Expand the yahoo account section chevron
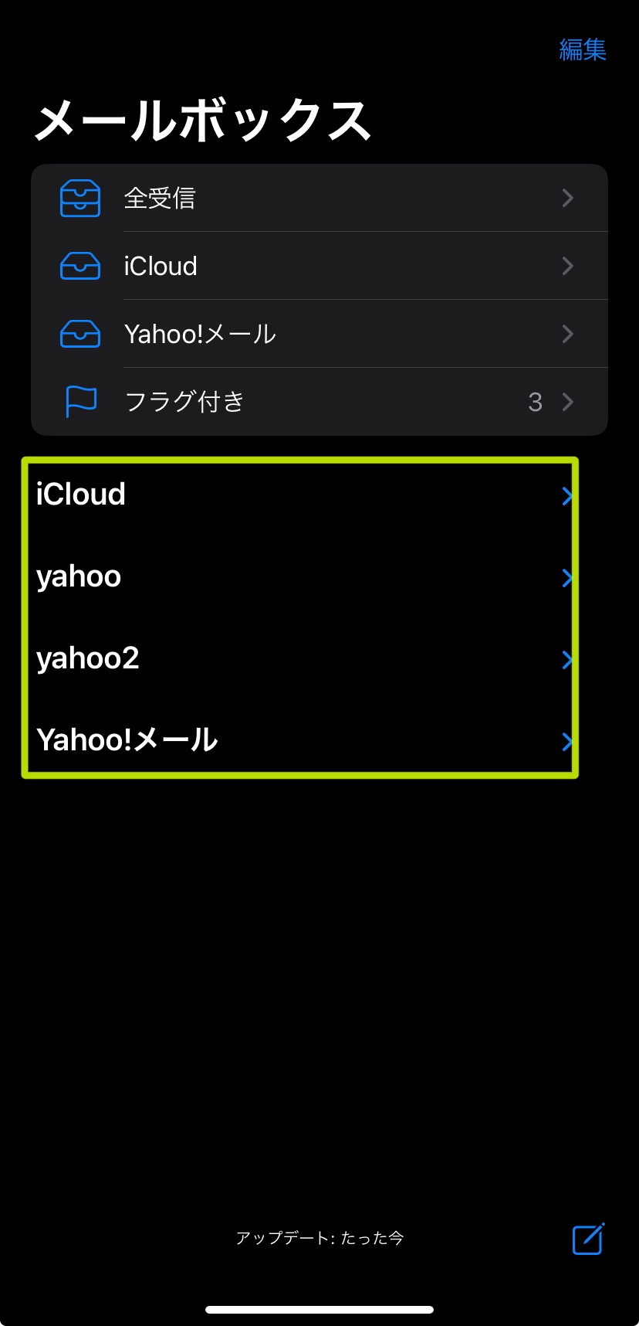The image size is (639, 1326). (x=567, y=578)
